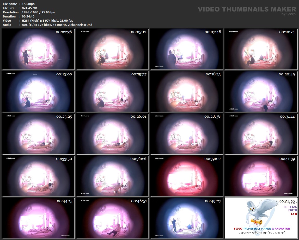The width and height of the screenshot is (299, 240).
Task: Select the thumbnail stamped 00:36:26
Action: click(112, 176)
